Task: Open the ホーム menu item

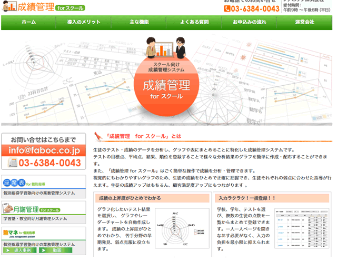Action: [28, 22]
